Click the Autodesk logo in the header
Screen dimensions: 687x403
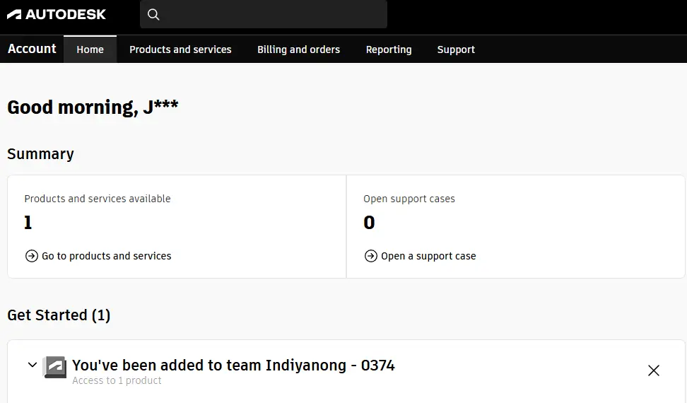pyautogui.click(x=56, y=14)
